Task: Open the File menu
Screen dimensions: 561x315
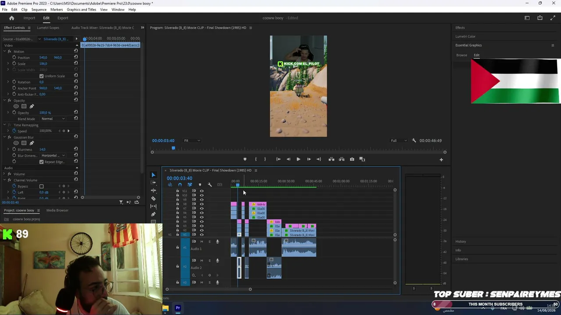Action: pos(4,10)
